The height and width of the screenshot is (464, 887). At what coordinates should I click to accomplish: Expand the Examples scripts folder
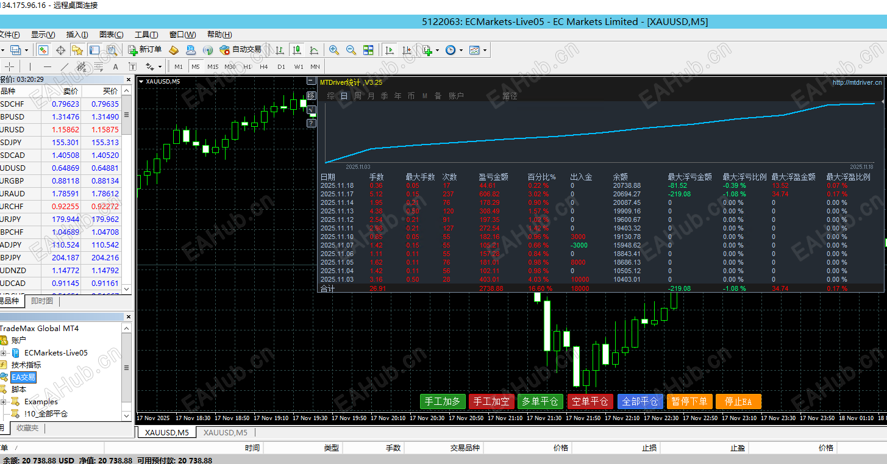click(4, 401)
